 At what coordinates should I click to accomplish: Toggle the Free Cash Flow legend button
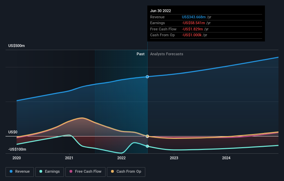[85, 172]
